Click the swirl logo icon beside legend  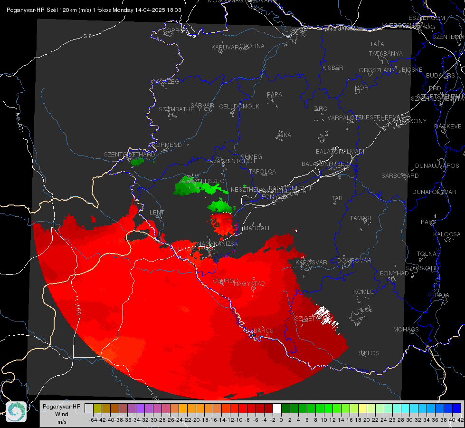16,412
